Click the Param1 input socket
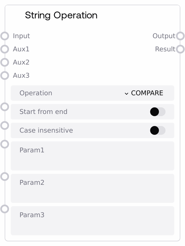This screenshot has height=246, width=185. point(5,144)
